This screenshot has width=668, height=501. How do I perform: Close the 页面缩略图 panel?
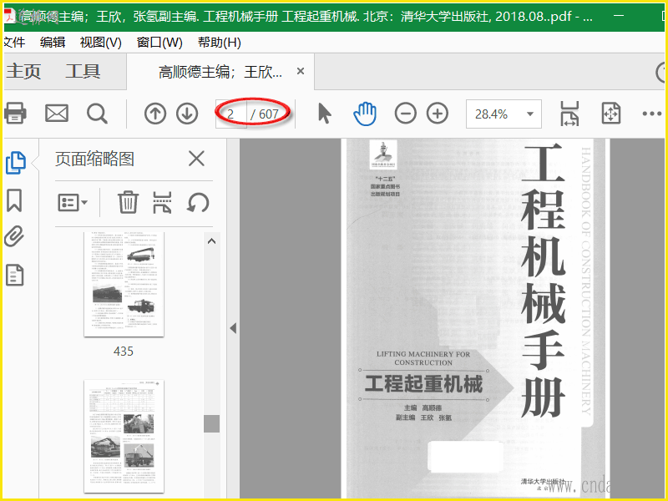pyautogui.click(x=196, y=159)
